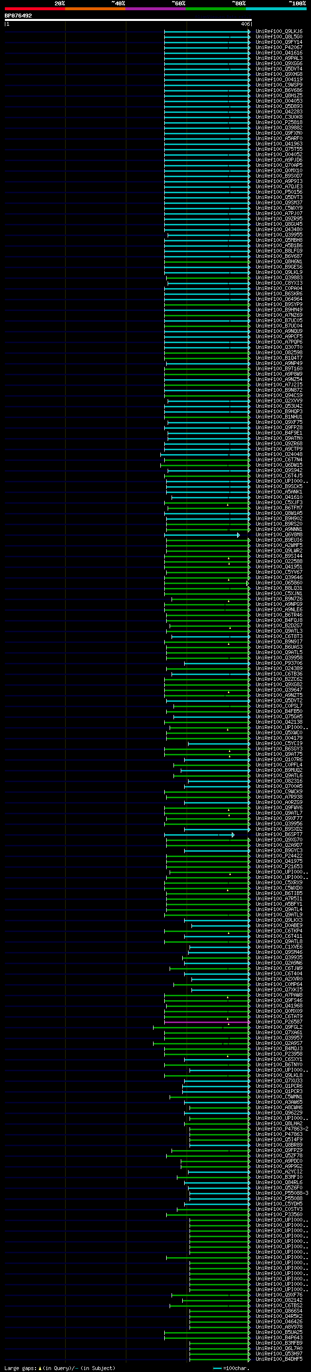Screen dimensions: 311x1372
Task: Open the UniRef100_Q9LKL8 entry
Action: pos(278,1075)
